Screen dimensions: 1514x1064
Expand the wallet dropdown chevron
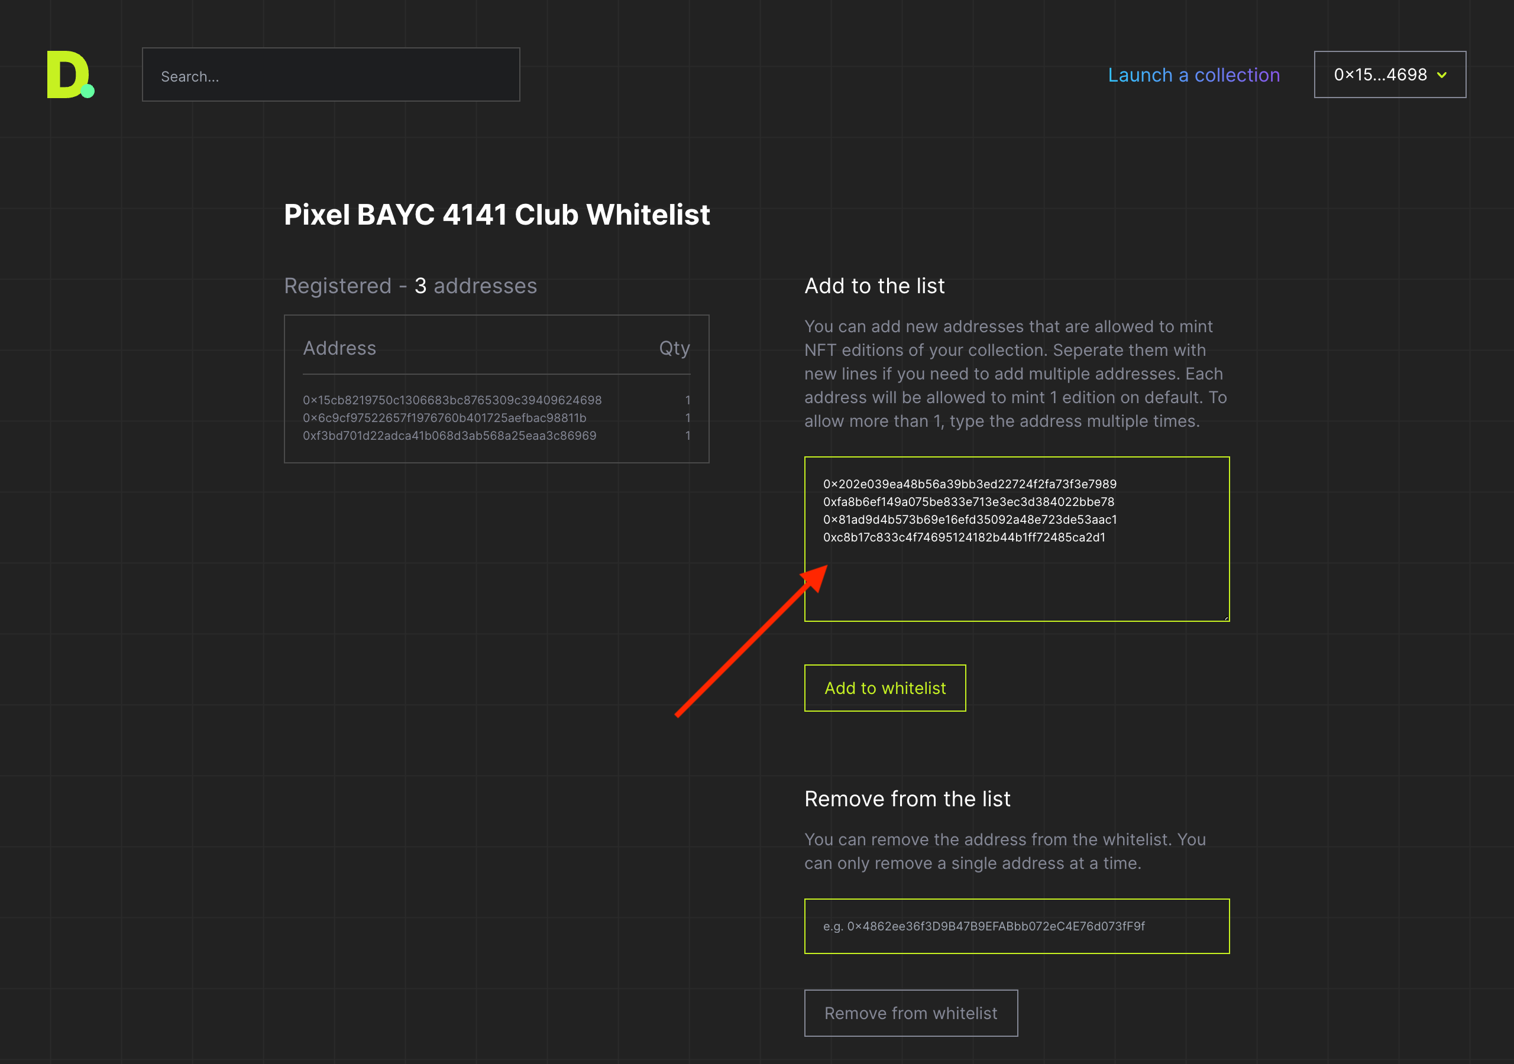(x=1442, y=75)
